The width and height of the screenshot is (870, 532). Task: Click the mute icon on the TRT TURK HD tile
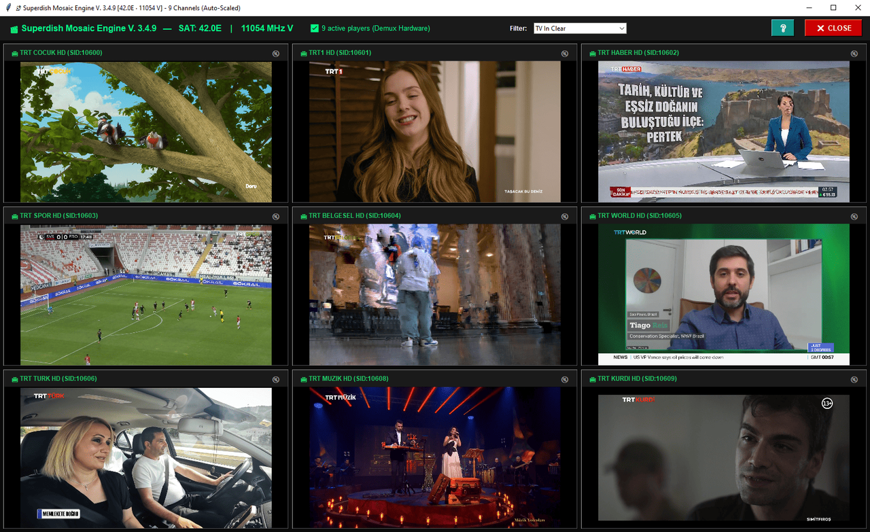point(276,380)
